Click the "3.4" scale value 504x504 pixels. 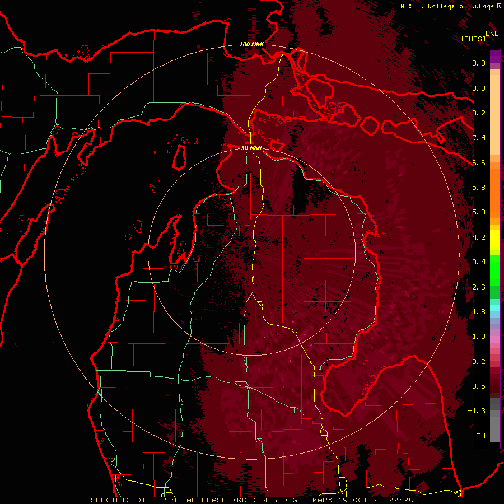(479, 262)
